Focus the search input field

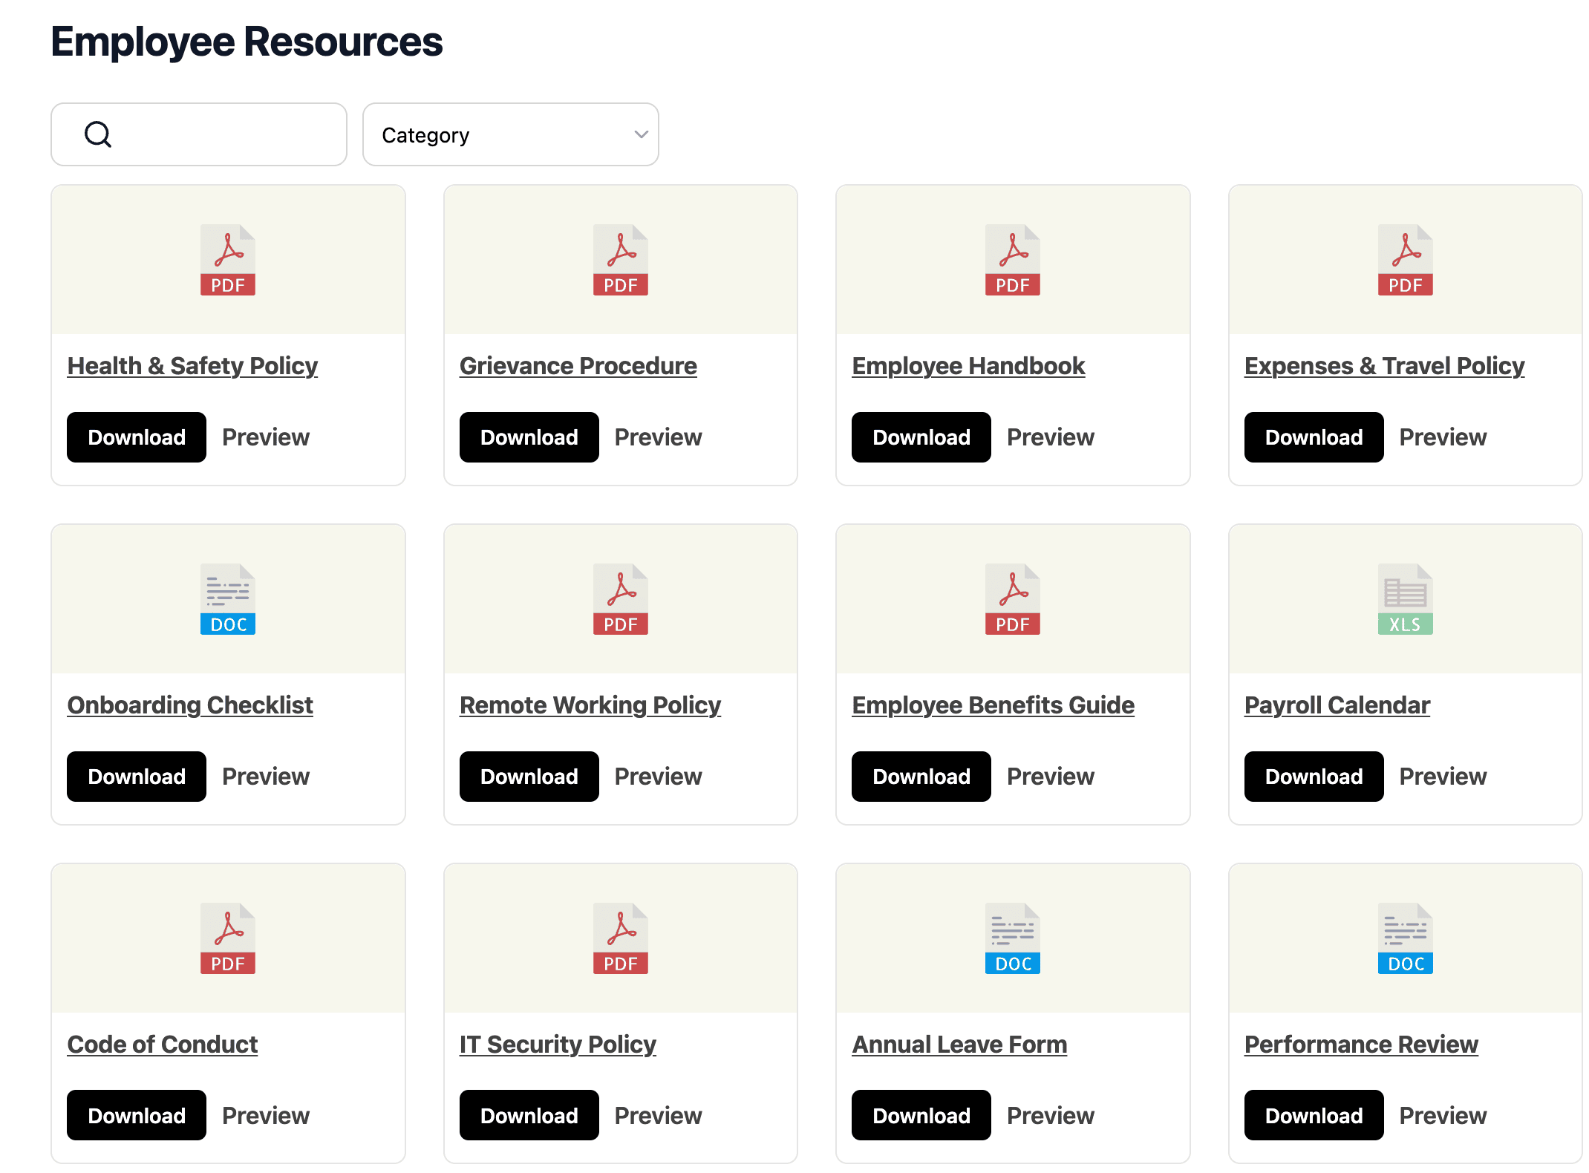point(199,134)
